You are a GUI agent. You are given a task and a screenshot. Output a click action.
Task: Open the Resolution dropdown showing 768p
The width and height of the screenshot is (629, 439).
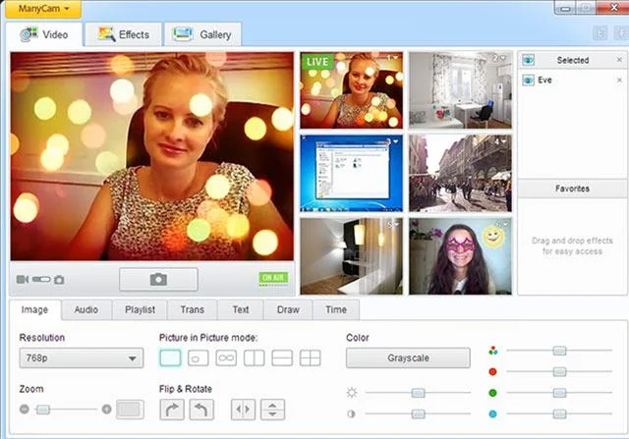[82, 358]
